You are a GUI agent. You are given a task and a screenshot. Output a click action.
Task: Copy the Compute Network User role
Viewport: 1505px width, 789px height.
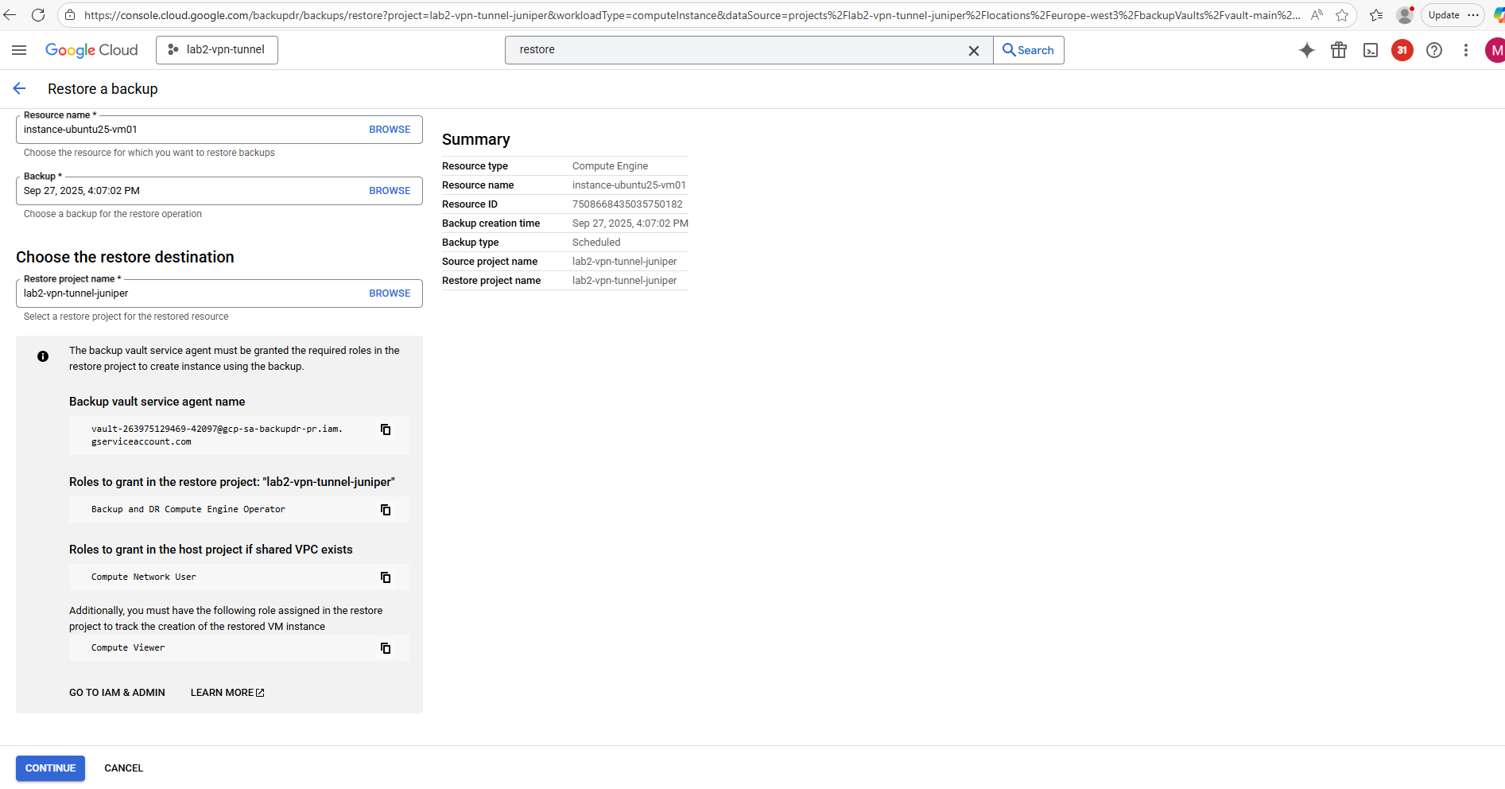386,577
